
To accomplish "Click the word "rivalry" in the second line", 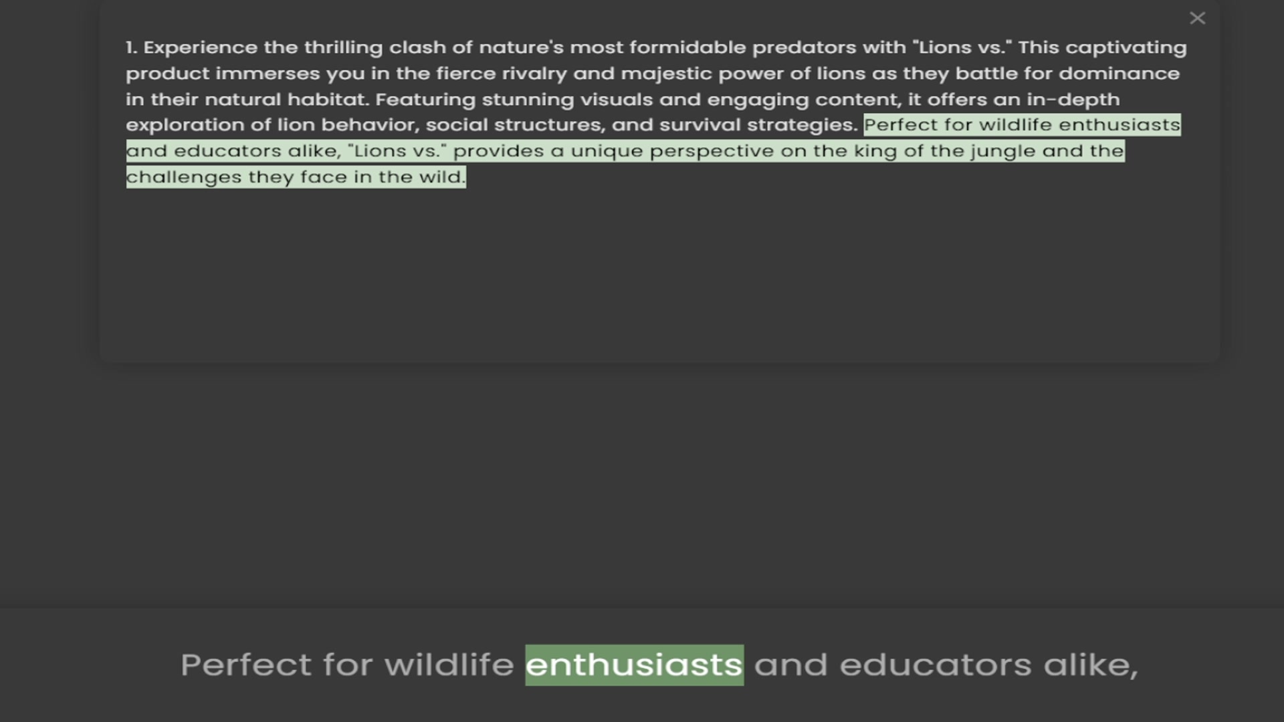I will coord(534,74).
